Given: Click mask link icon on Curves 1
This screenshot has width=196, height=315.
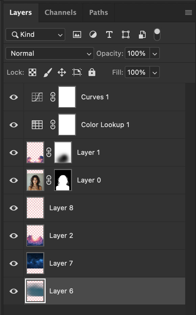Looking at the screenshot, I should point(53,97).
